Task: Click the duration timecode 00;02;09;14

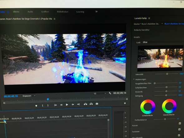Action: pyautogui.click(x=120, y=93)
